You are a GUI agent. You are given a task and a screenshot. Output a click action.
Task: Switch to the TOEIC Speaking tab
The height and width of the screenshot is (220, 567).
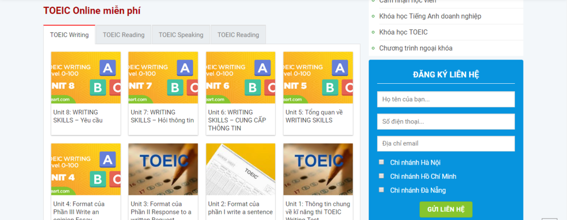point(181,35)
